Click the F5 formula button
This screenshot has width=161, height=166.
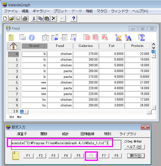pos(79,156)
